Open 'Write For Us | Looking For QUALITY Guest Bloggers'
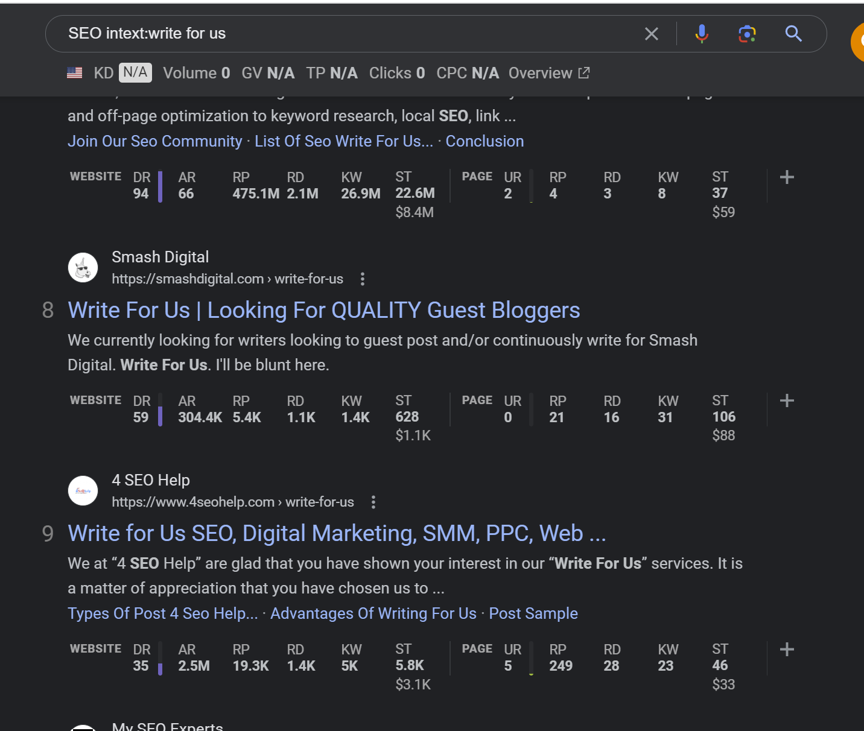864x731 pixels. pos(324,310)
